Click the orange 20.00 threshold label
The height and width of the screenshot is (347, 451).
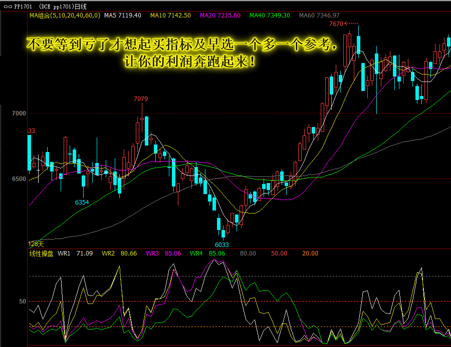(310, 253)
